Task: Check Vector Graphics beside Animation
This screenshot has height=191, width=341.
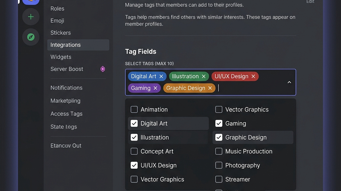Action: 219,109
